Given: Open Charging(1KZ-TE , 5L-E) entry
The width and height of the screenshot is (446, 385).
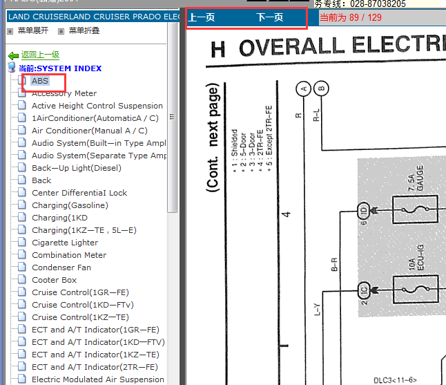Looking at the screenshot, I should tap(84, 230).
